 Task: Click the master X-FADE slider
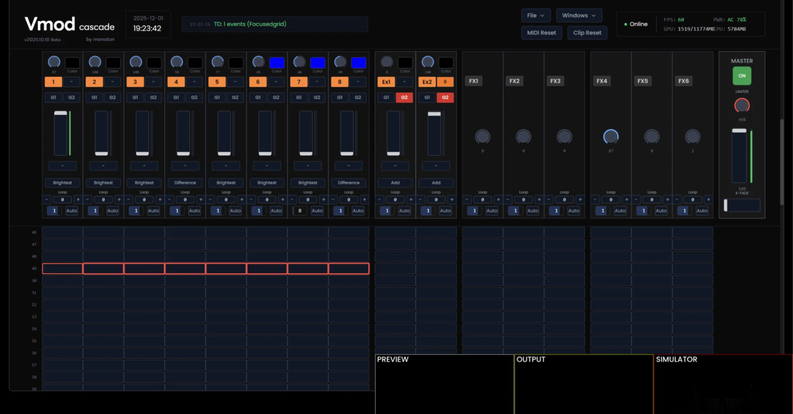tap(742, 205)
